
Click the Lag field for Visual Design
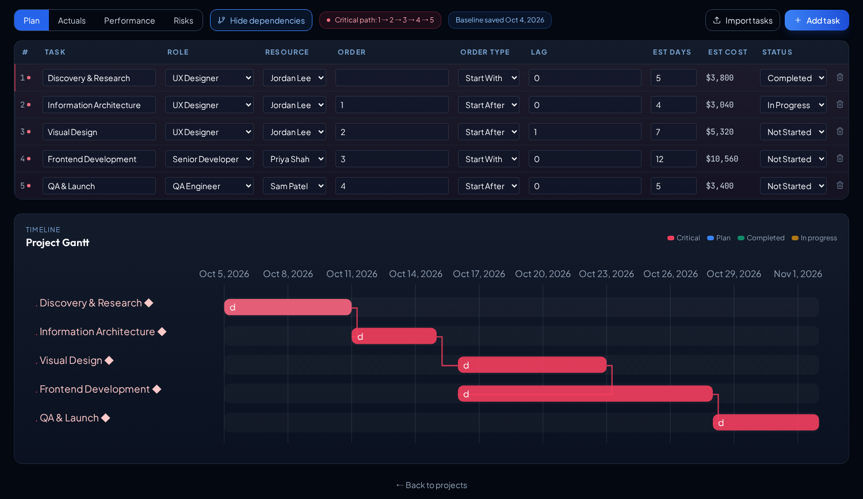pyautogui.click(x=585, y=132)
